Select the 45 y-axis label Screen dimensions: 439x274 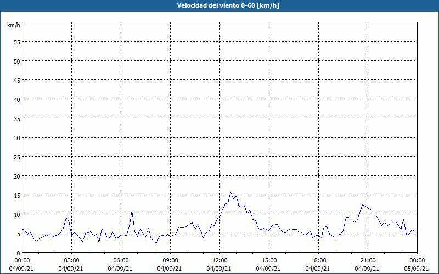click(x=17, y=80)
